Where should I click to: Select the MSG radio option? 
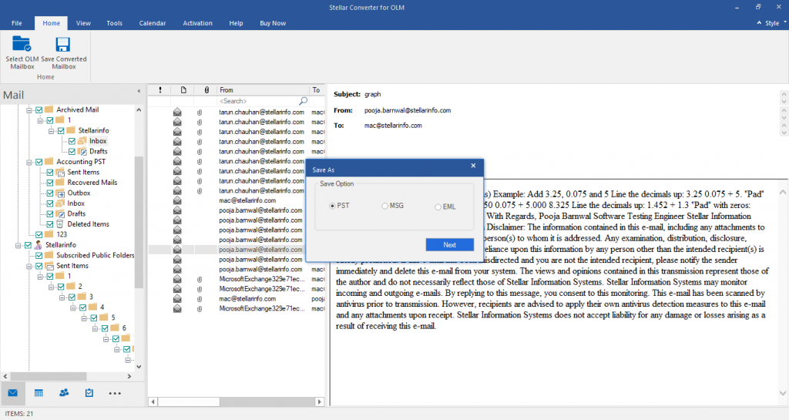pyautogui.click(x=385, y=207)
